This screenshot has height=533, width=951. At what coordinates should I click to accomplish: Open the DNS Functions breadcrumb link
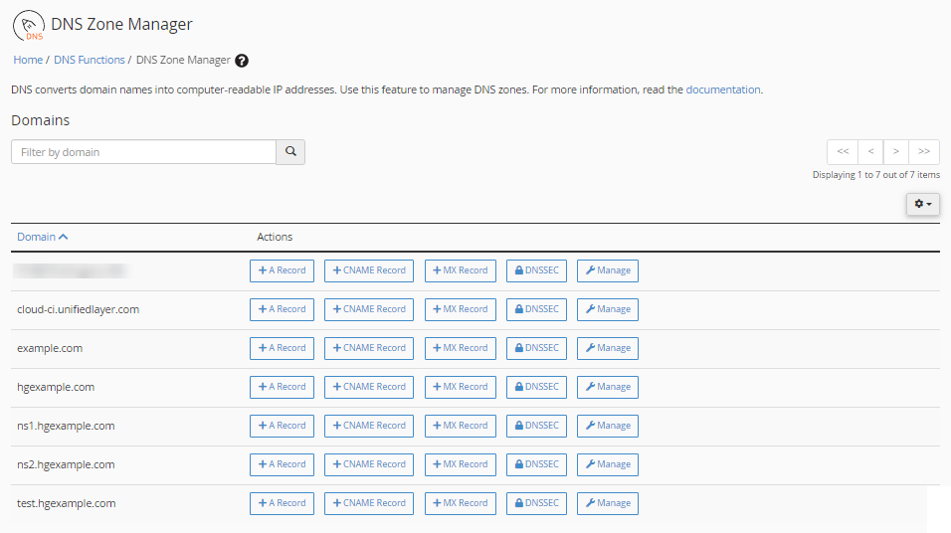coord(90,61)
